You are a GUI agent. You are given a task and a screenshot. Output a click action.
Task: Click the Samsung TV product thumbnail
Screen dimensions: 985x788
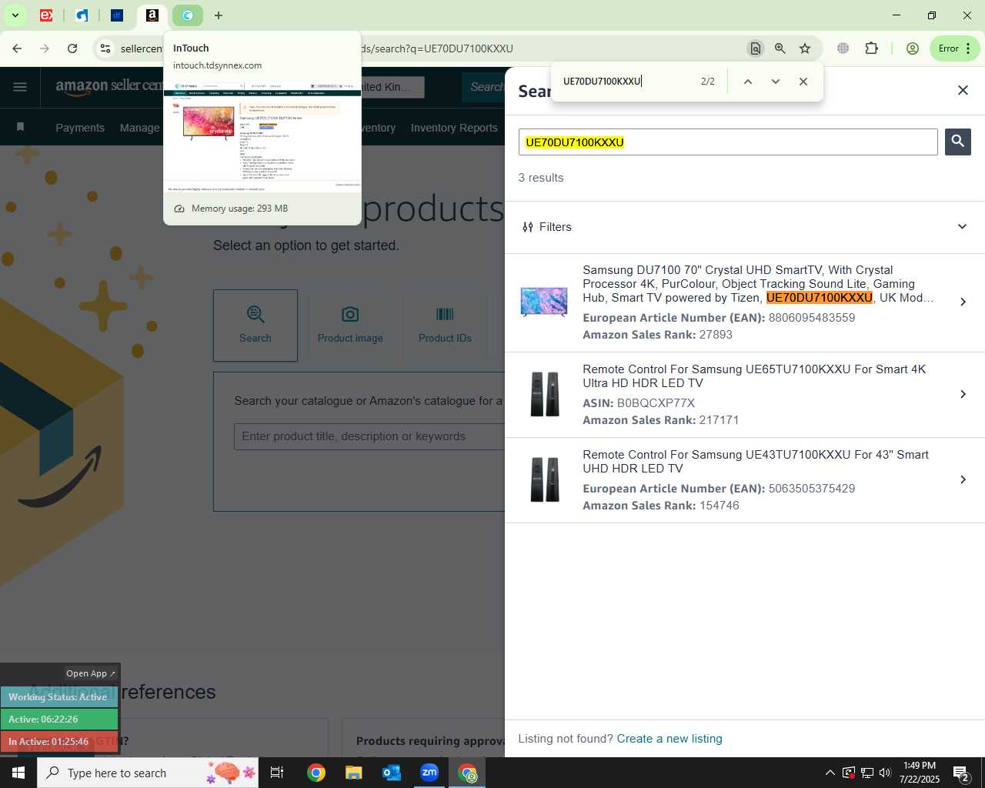544,302
